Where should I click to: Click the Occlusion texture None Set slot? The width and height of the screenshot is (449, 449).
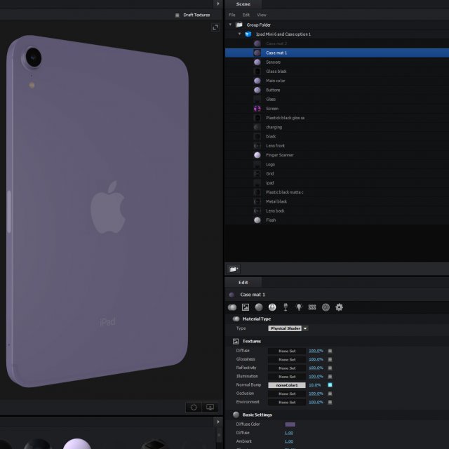pyautogui.click(x=287, y=394)
